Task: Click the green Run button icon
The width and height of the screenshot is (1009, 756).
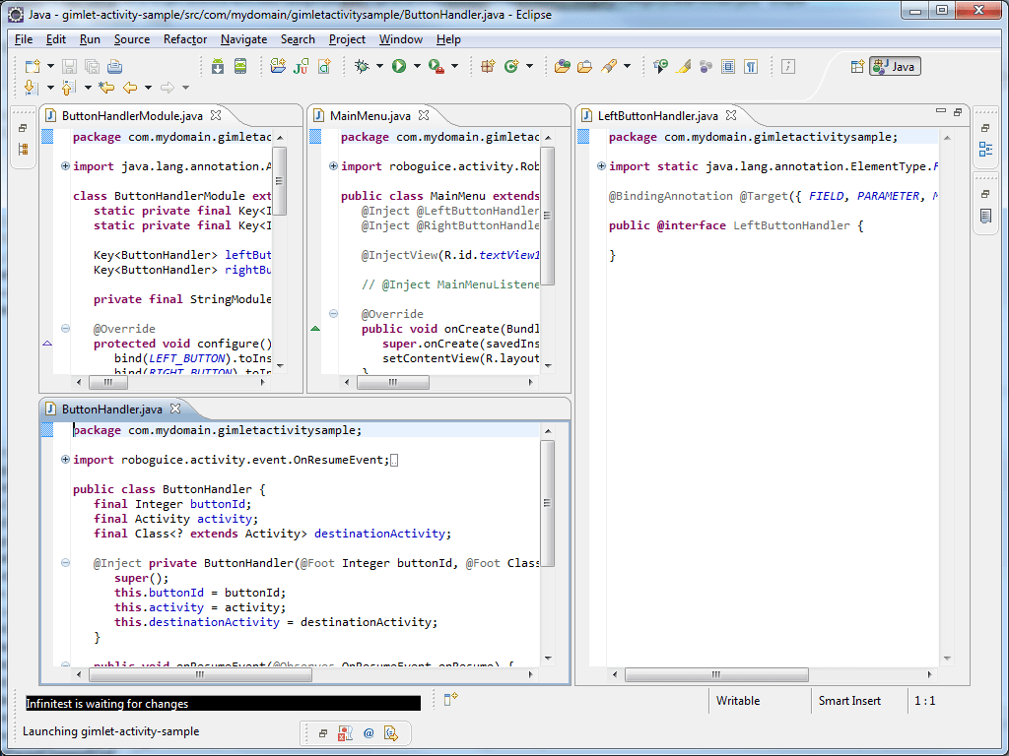Action: [399, 66]
